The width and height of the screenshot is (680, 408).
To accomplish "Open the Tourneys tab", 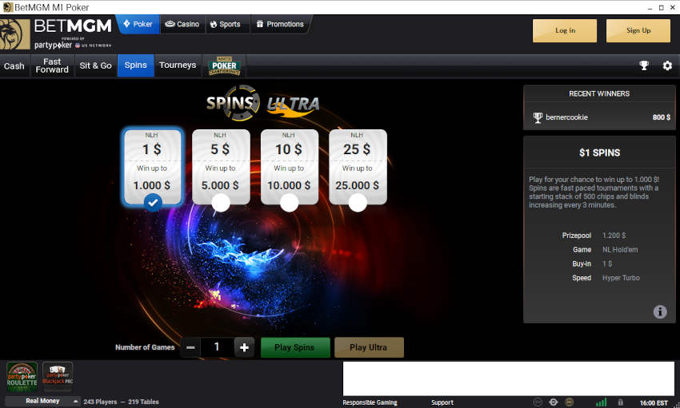I will 178,65.
